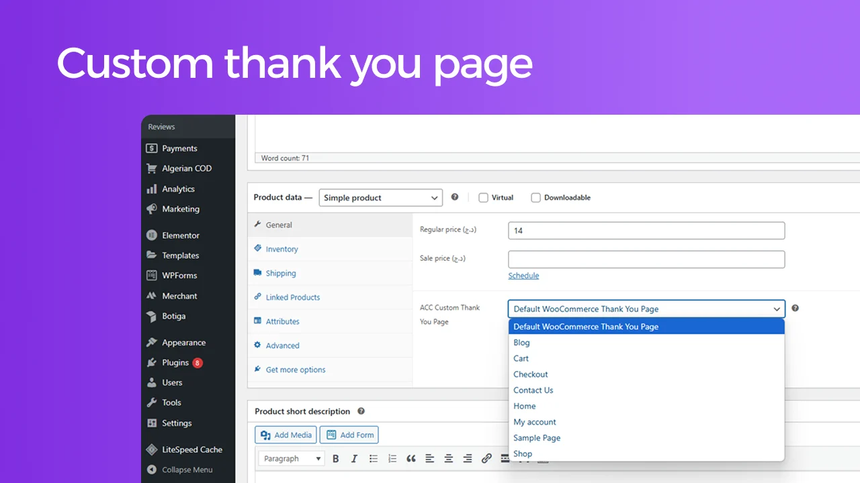Click help icon beside ACC Custom Thank You dropdown

point(795,309)
